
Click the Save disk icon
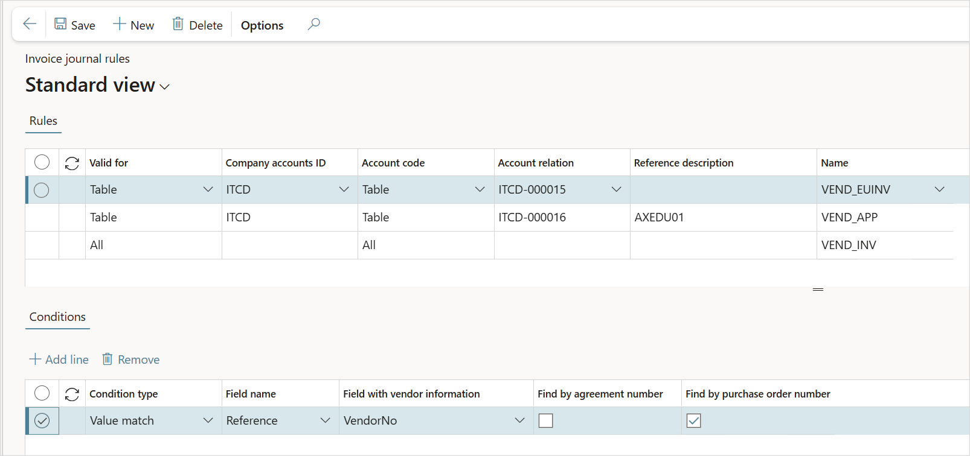pos(60,24)
